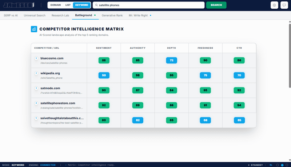Click wikipedia.org sentiment score 50

(x=104, y=76)
